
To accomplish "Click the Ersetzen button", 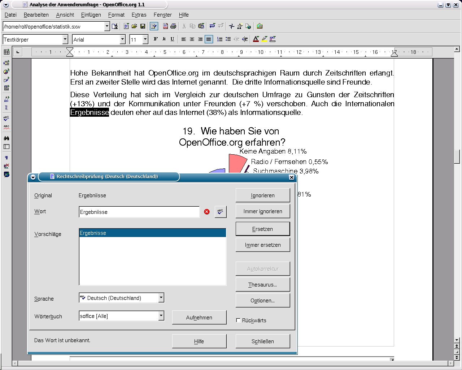I will coord(262,229).
